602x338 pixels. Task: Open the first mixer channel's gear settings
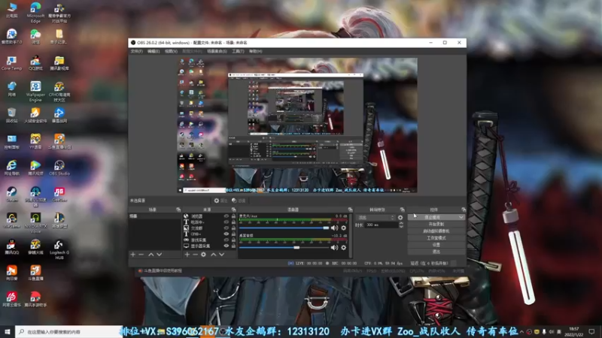pyautogui.click(x=344, y=228)
